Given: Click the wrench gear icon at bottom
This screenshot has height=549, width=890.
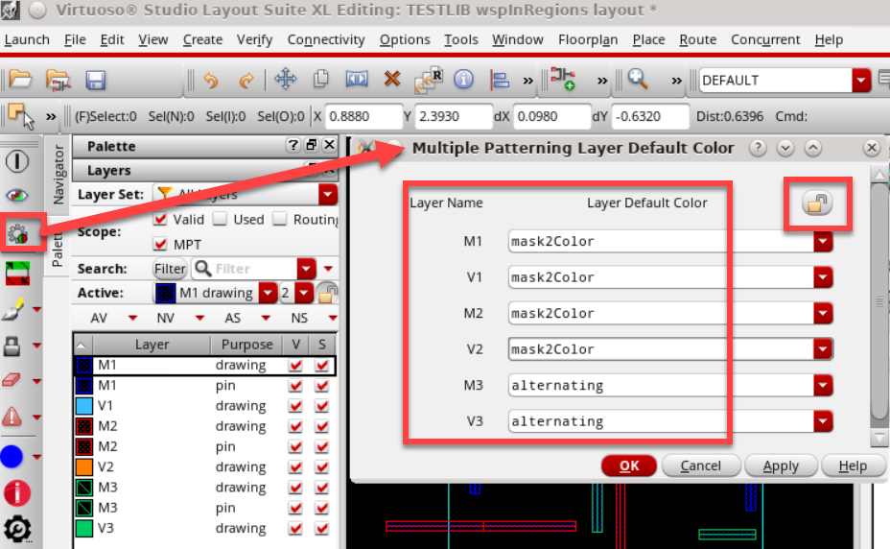Looking at the screenshot, I should click(17, 530).
